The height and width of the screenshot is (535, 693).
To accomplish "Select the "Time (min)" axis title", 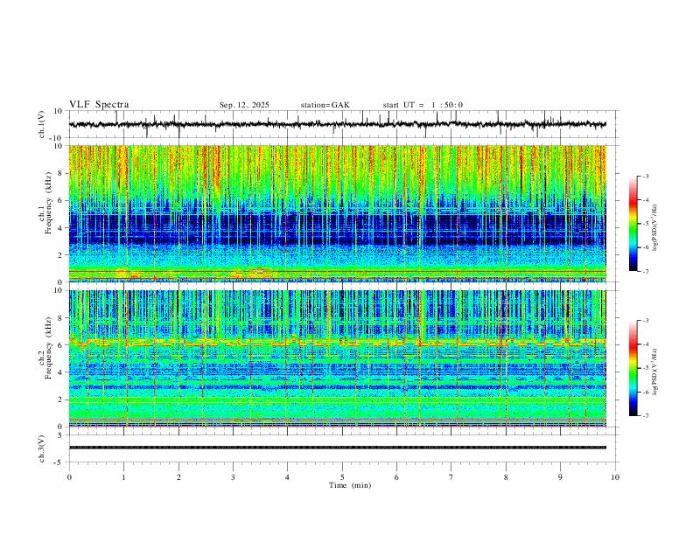I will [350, 485].
